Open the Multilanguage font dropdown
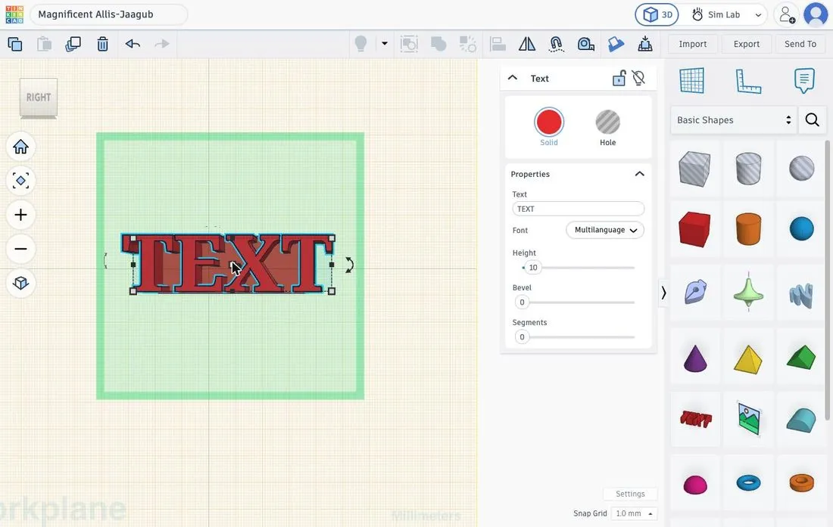Screen dimensions: 833x527 point(605,230)
